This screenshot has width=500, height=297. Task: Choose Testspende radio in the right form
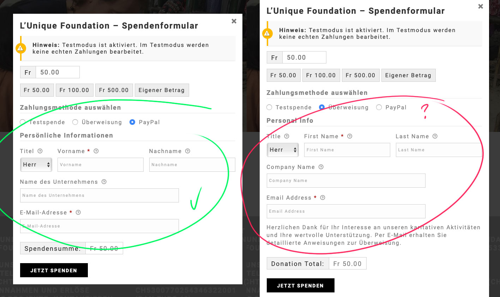point(269,107)
